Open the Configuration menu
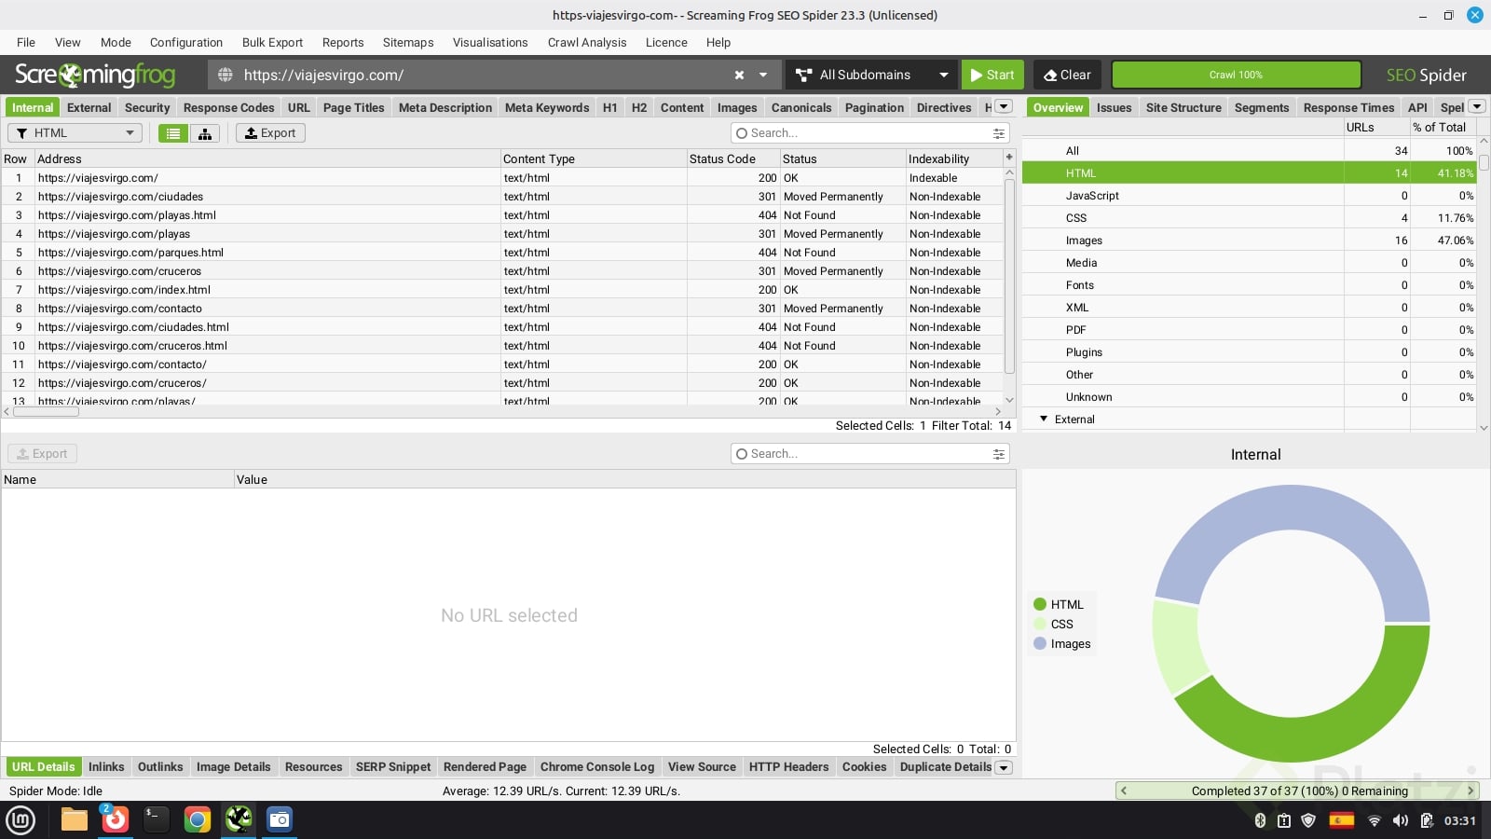This screenshot has height=839, width=1491. point(186,42)
